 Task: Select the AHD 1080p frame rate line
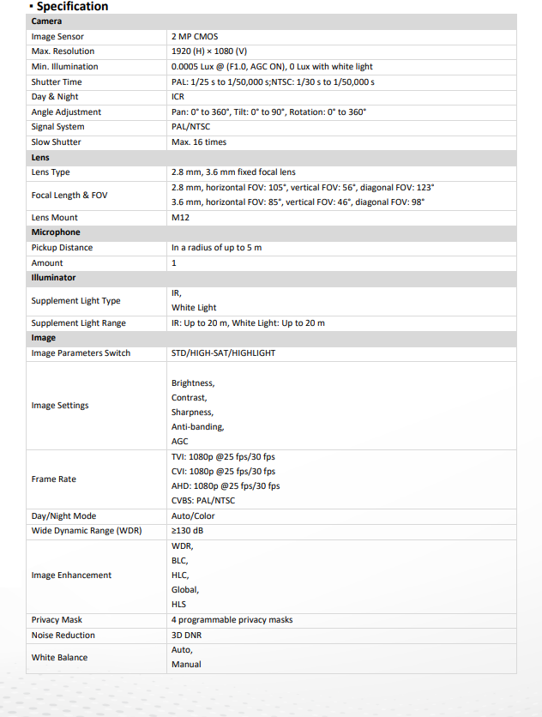tap(226, 486)
